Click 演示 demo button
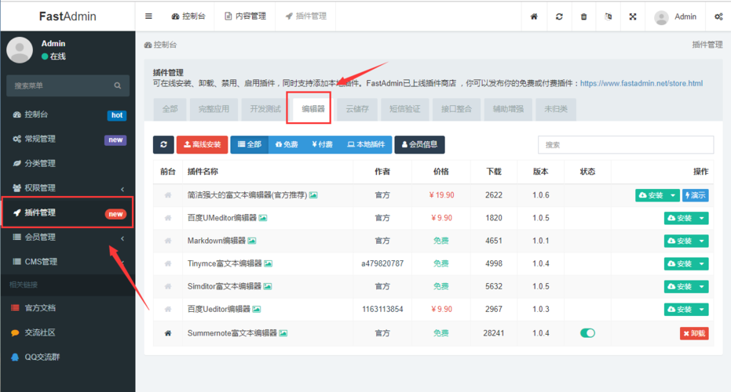The height and width of the screenshot is (392, 731). click(x=696, y=195)
